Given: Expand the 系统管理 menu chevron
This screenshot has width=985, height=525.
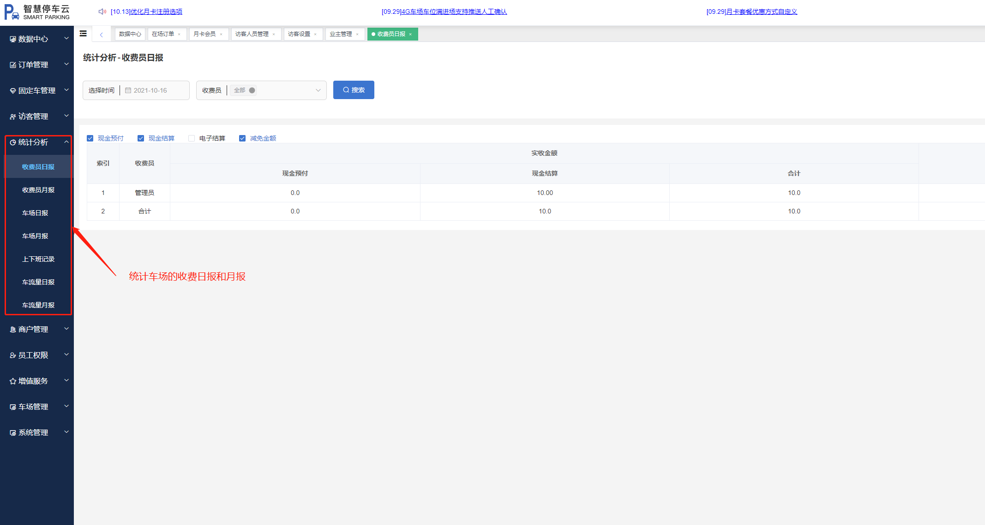Looking at the screenshot, I should [x=66, y=432].
